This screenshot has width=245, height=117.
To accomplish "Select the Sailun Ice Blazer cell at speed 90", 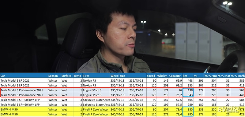I will click(96, 100).
